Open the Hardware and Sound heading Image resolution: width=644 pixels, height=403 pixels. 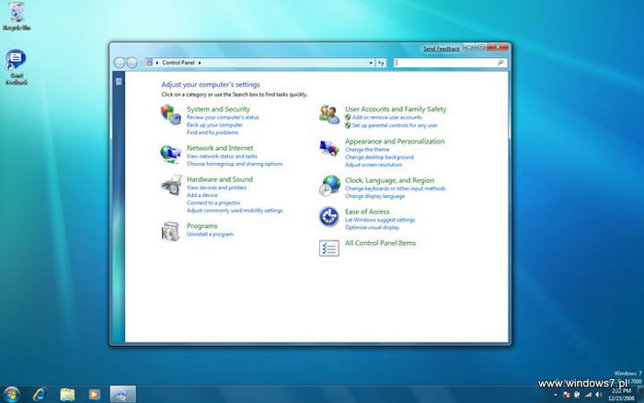pos(219,179)
